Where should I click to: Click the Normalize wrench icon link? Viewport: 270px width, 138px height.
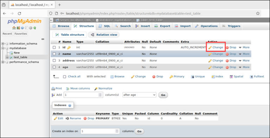click(x=103, y=89)
